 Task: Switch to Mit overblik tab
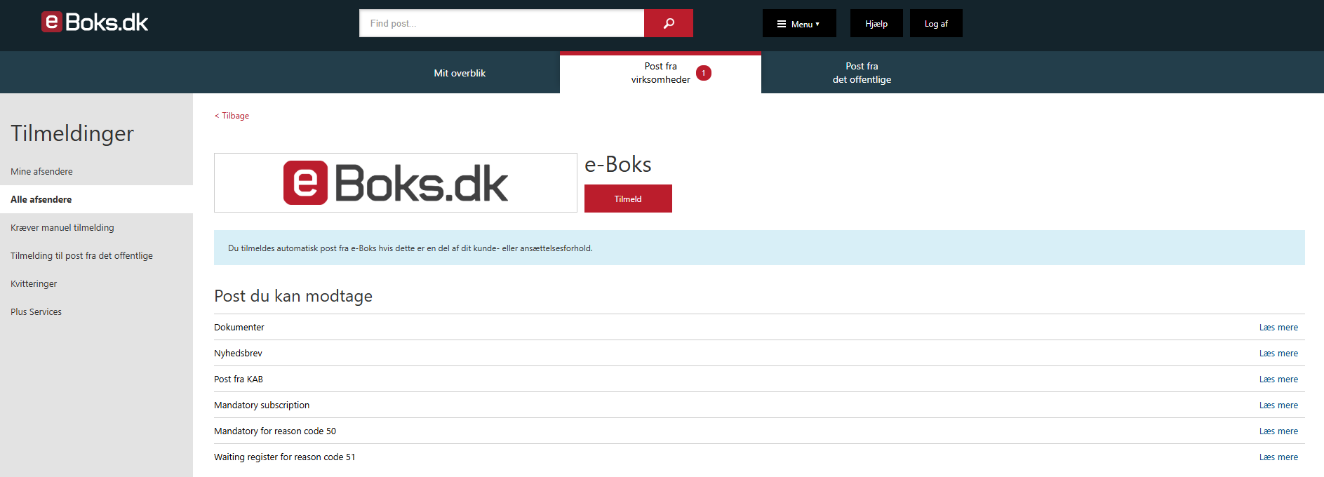coord(460,73)
